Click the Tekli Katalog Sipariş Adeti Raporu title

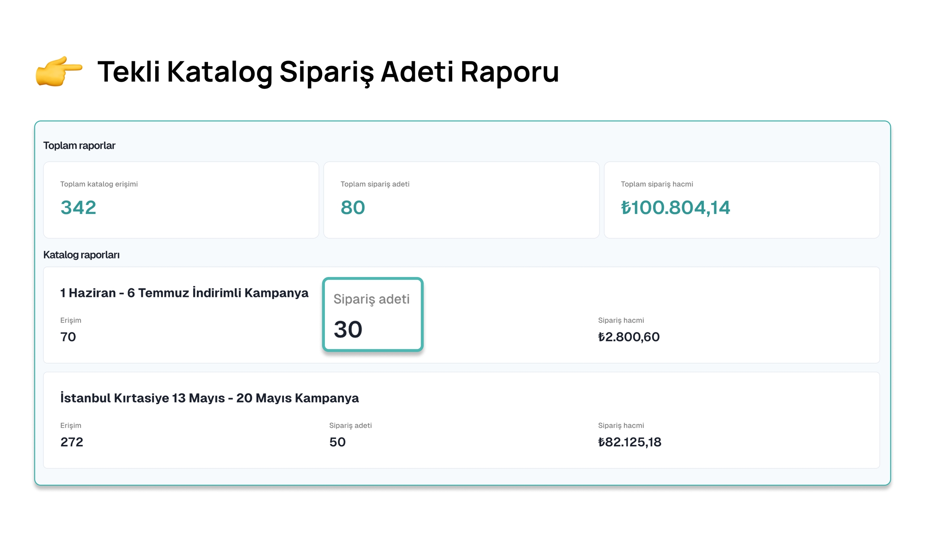[328, 72]
